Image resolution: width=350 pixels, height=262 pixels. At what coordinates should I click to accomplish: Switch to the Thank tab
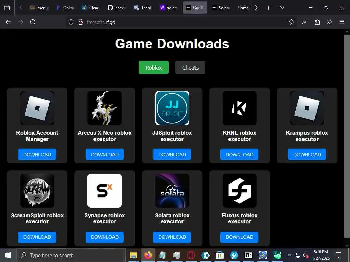pos(143,8)
